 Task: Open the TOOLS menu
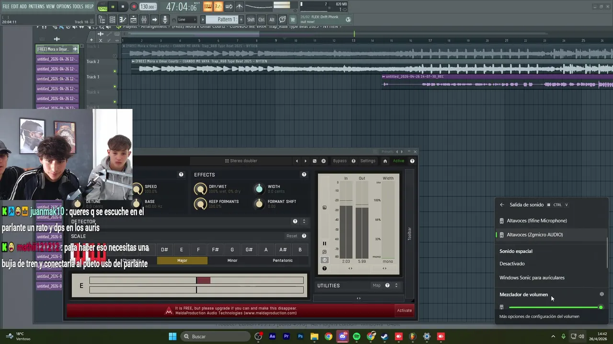(x=78, y=6)
